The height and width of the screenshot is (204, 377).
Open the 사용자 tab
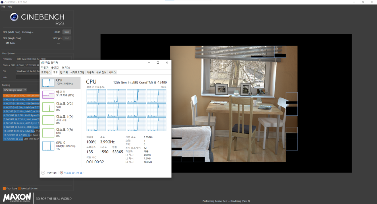click(90, 73)
